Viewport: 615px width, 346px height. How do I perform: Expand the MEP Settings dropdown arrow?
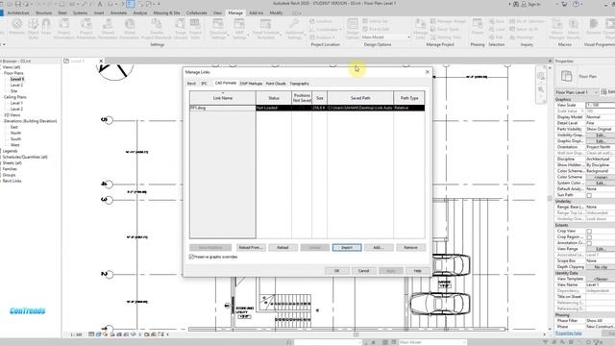(x=248, y=36)
